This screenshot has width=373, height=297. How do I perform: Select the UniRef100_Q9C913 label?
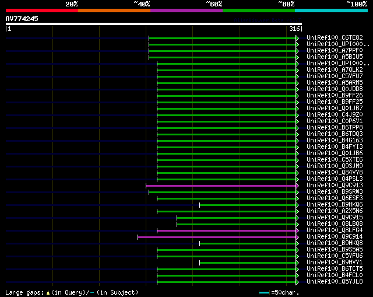[335, 186]
